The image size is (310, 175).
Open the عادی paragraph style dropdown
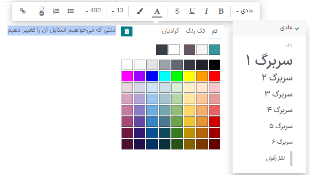244,10
